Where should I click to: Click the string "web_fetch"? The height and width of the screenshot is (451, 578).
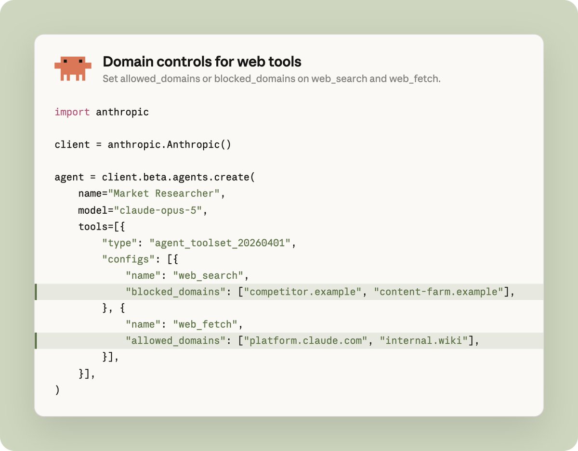pyautogui.click(x=205, y=324)
